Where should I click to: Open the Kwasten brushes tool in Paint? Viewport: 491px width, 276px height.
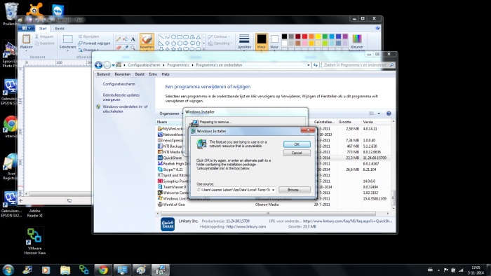click(x=147, y=42)
